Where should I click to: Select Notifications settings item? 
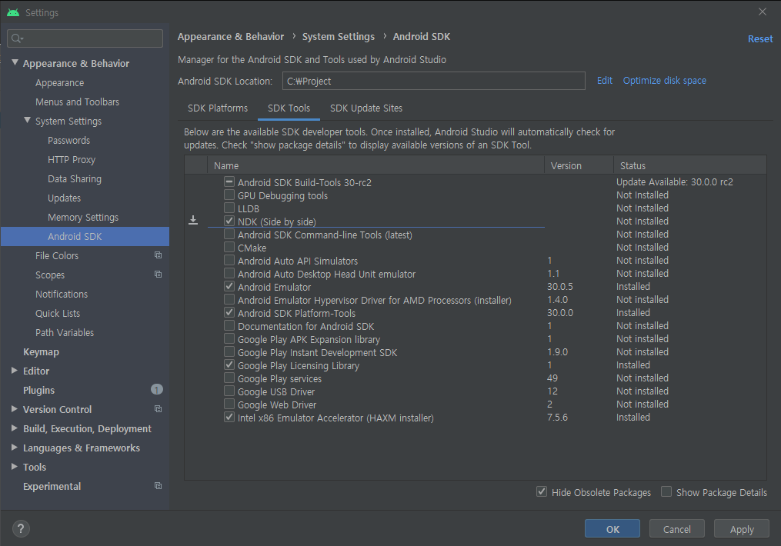(x=62, y=295)
